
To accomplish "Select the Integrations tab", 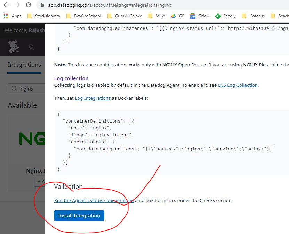I will click(x=24, y=65).
